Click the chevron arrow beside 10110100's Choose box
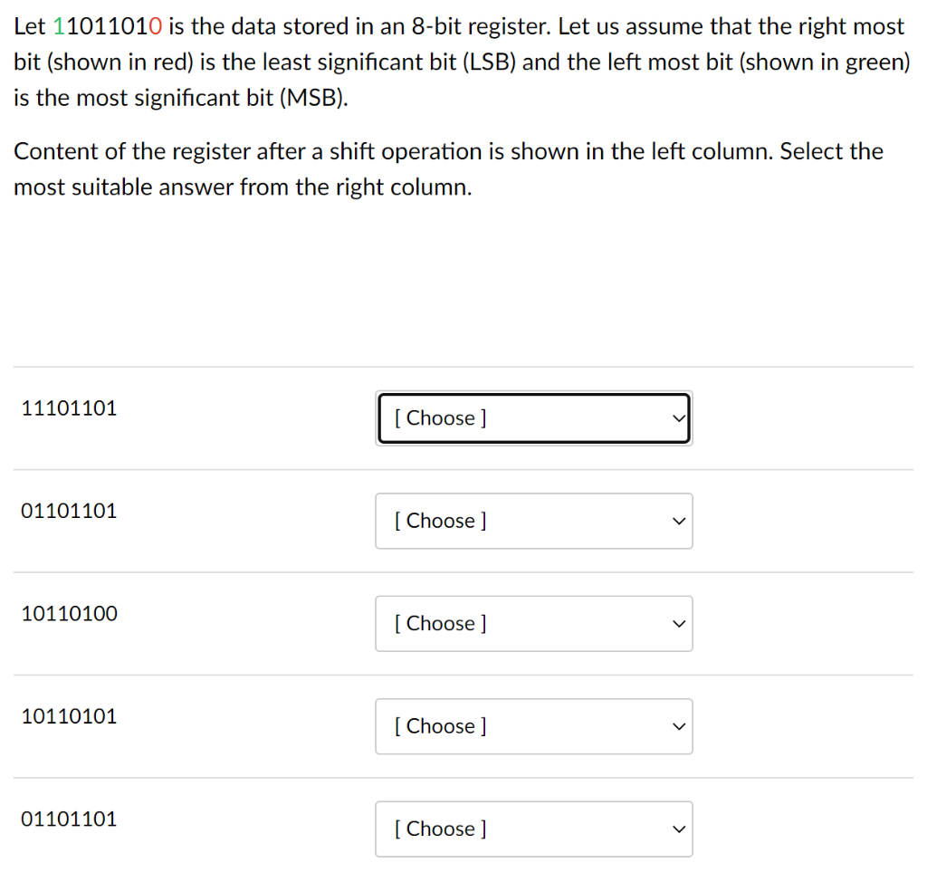The height and width of the screenshot is (882, 927). coord(677,623)
